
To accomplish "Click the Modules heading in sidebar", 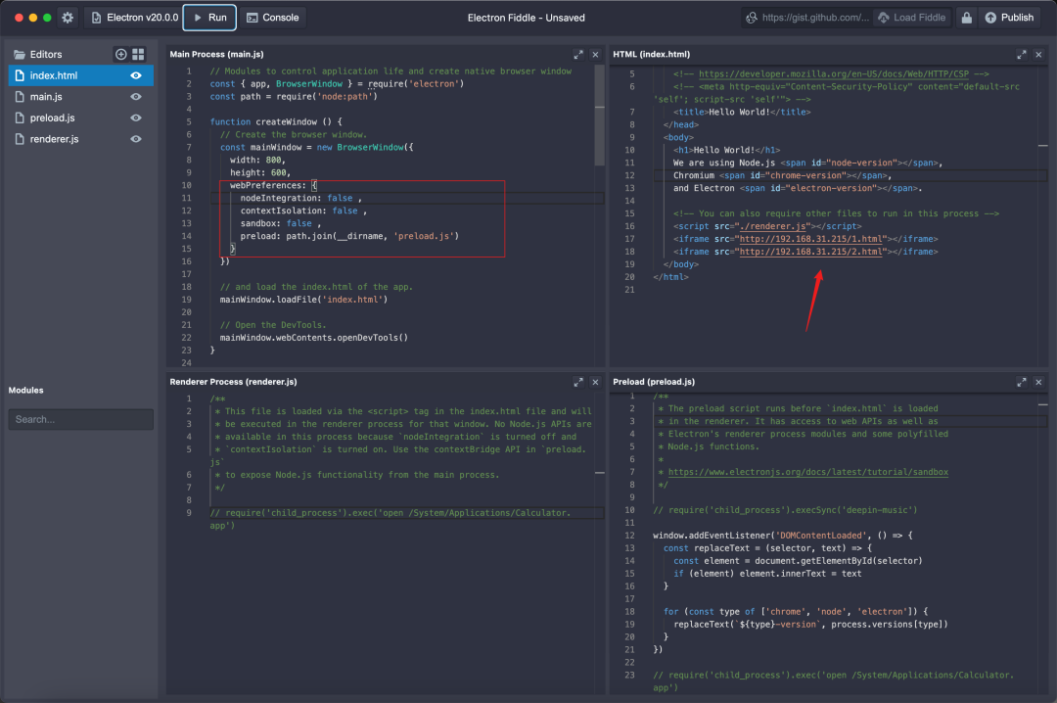I will (25, 390).
